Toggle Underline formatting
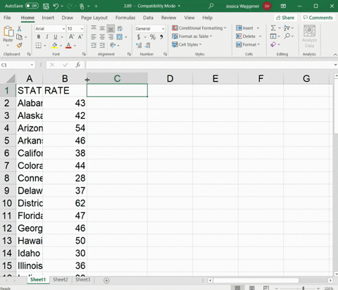This screenshot has height=290, width=338. 56,37
